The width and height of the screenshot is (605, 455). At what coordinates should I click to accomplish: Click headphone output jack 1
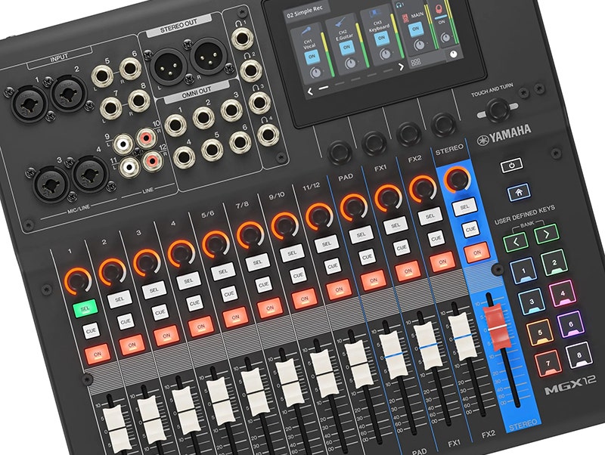pyautogui.click(x=242, y=38)
